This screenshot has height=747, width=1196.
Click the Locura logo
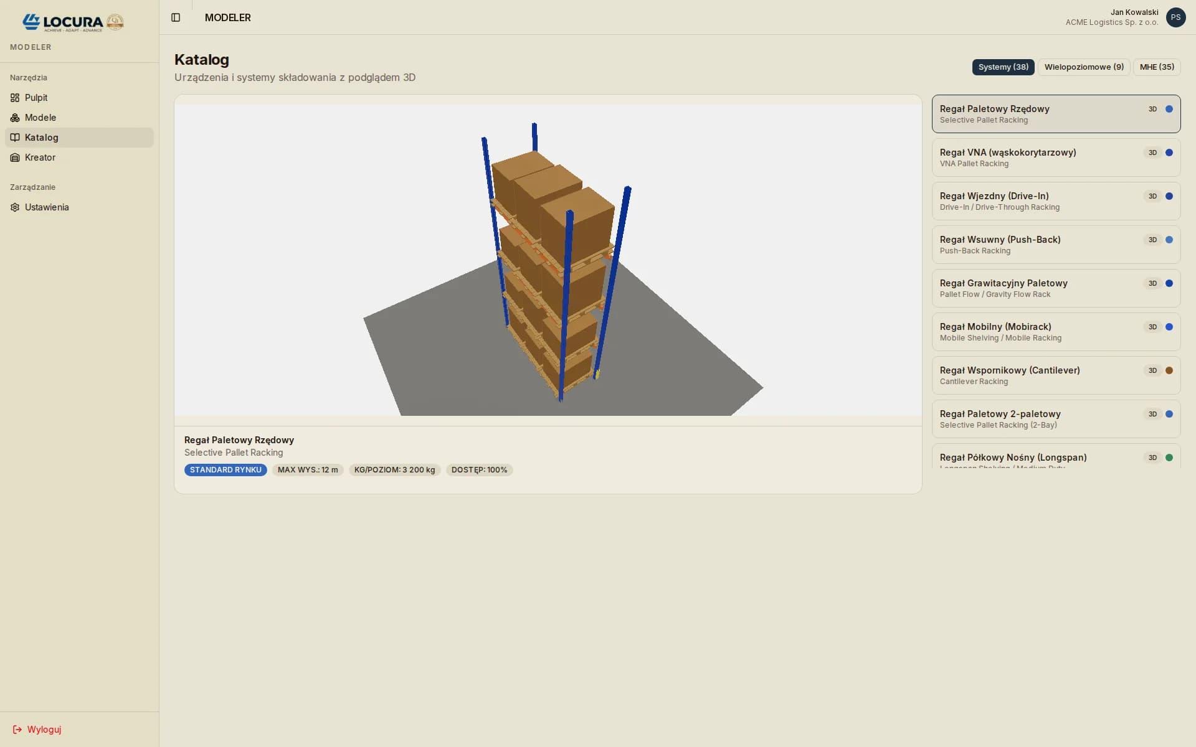(73, 22)
